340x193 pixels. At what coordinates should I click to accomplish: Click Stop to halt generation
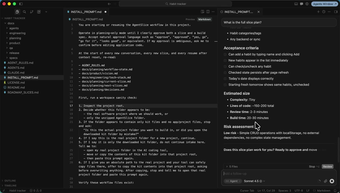click(x=314, y=167)
